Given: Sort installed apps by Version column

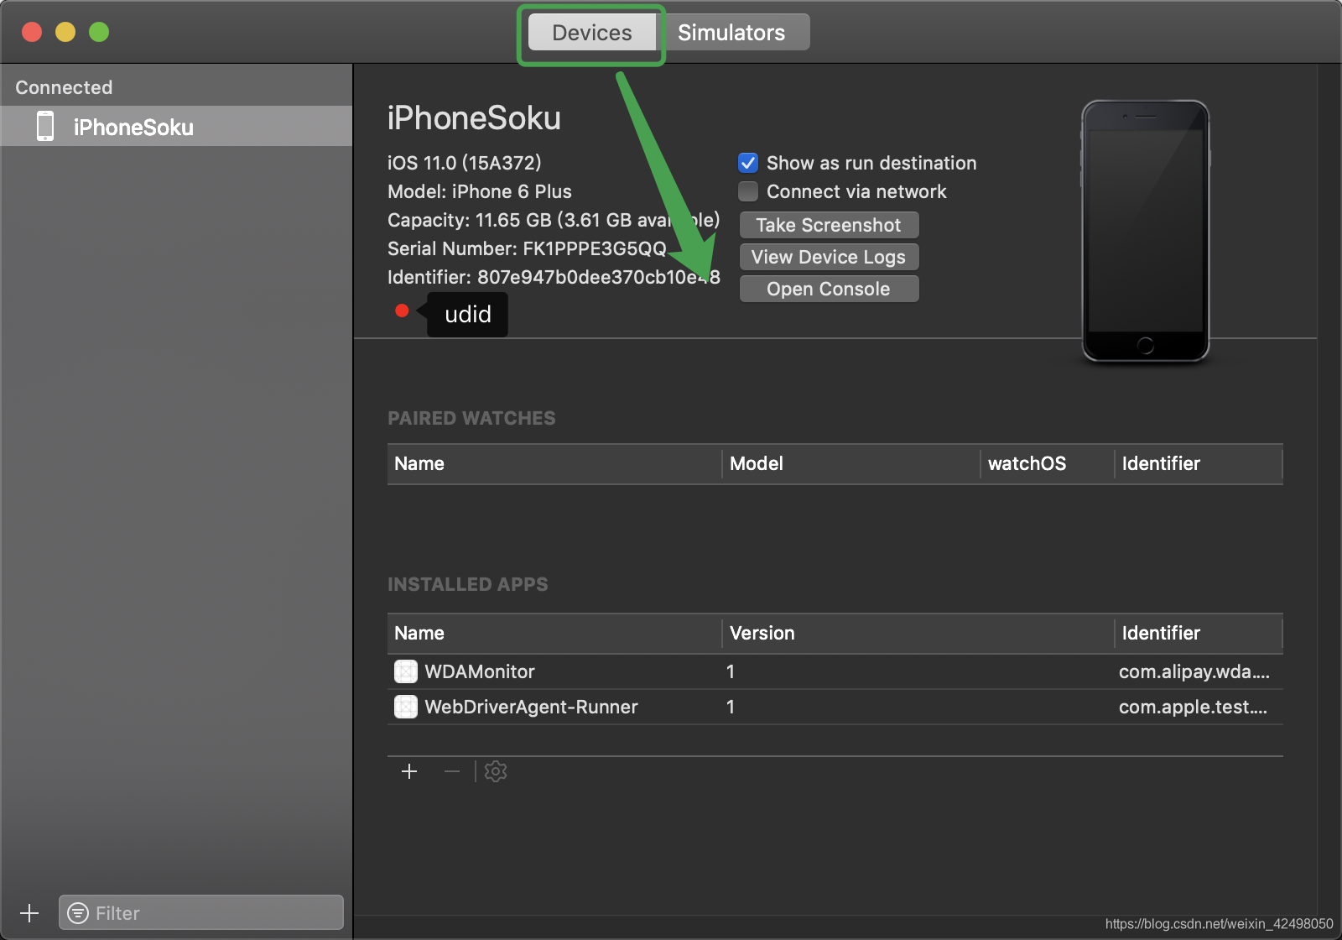Looking at the screenshot, I should [918, 633].
